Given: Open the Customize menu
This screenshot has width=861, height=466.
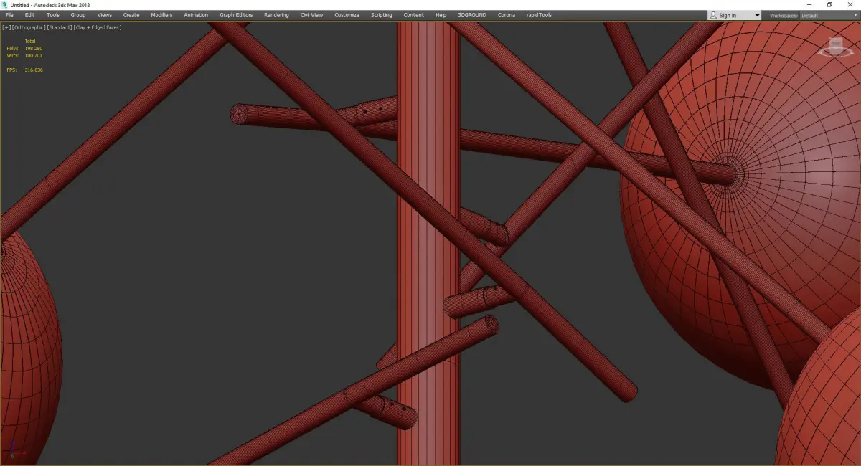Looking at the screenshot, I should click(x=347, y=15).
